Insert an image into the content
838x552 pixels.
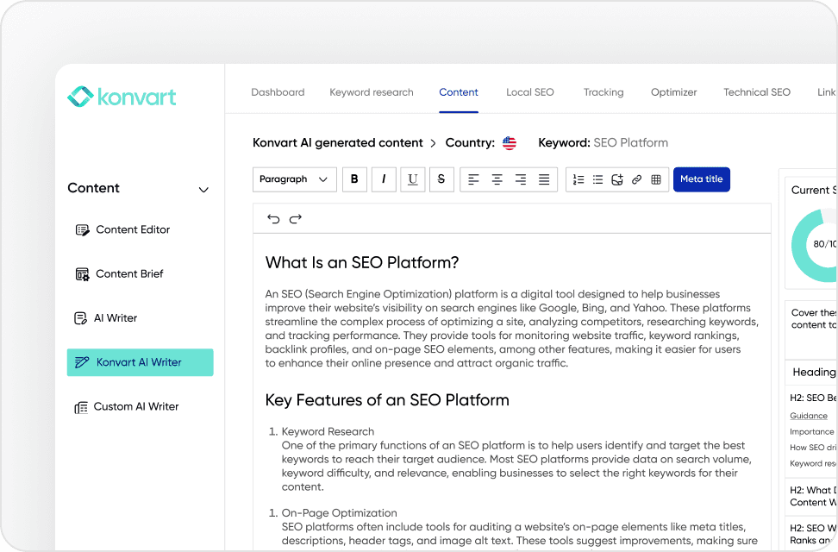617,179
